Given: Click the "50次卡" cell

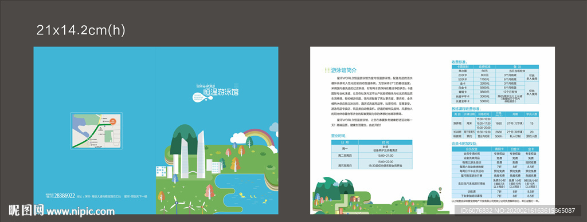Looking at the screenshot, I should pos(463,79).
